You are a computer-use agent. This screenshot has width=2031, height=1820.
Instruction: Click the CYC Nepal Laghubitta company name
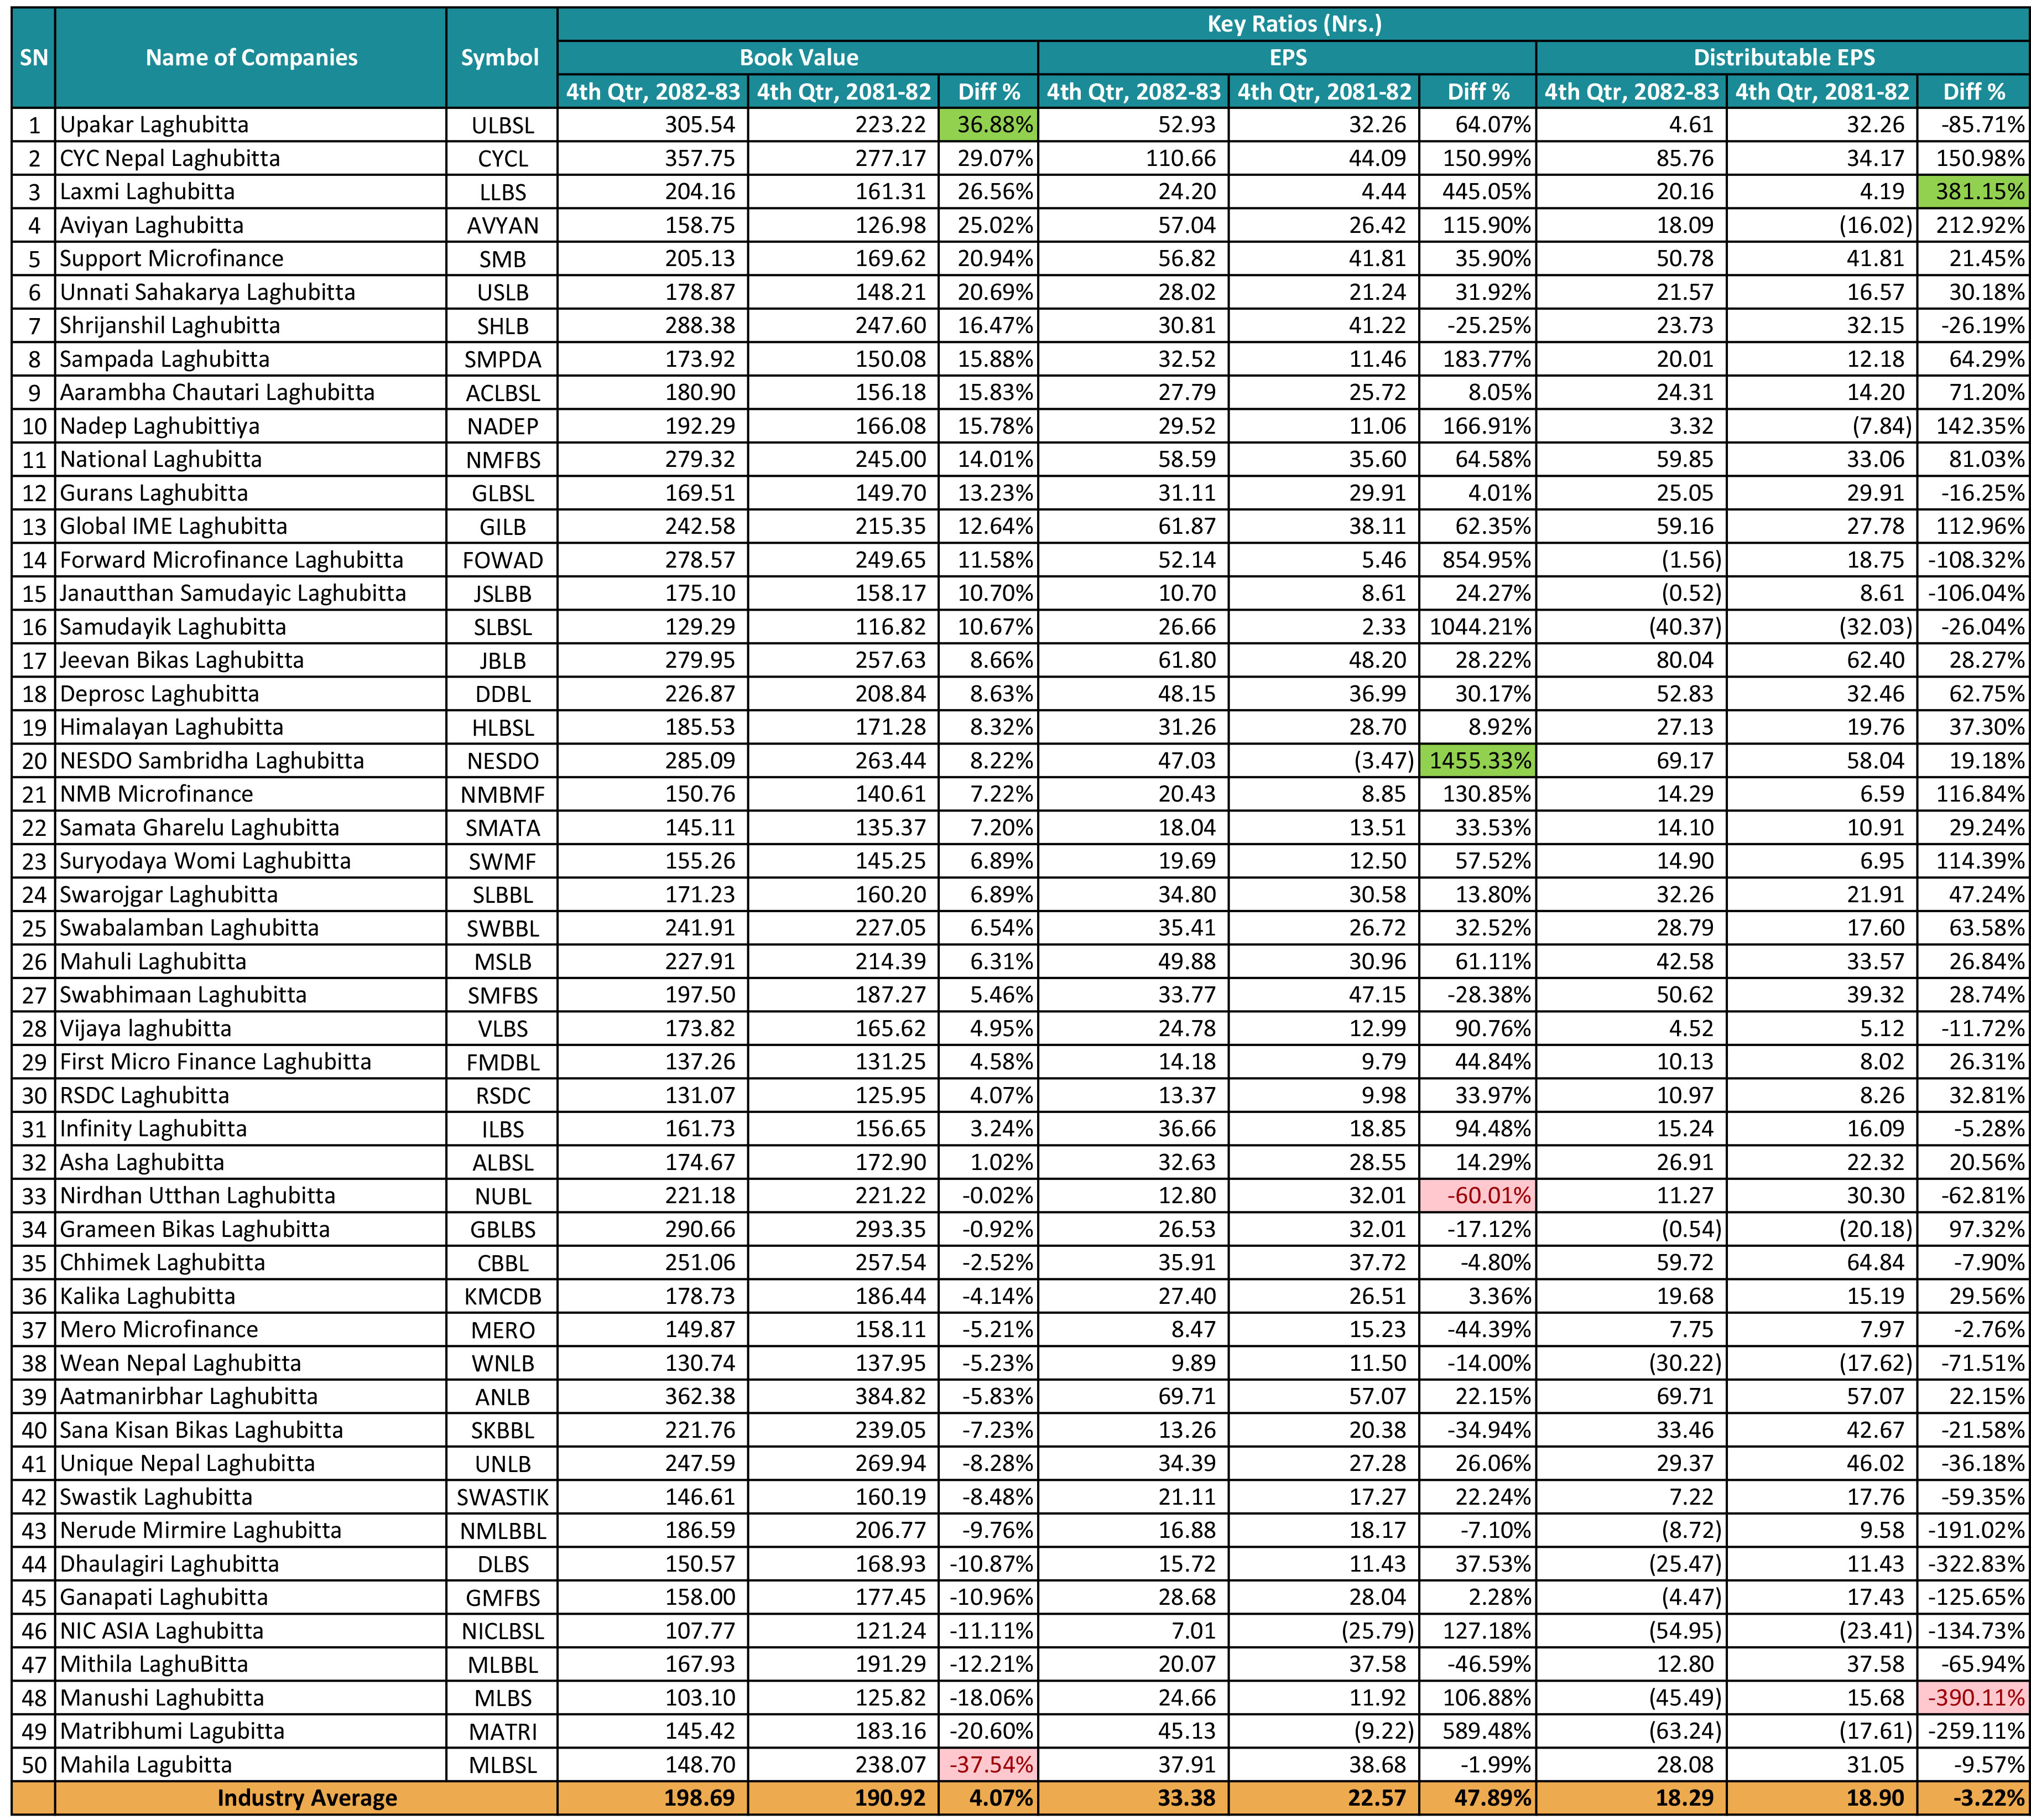(170, 159)
